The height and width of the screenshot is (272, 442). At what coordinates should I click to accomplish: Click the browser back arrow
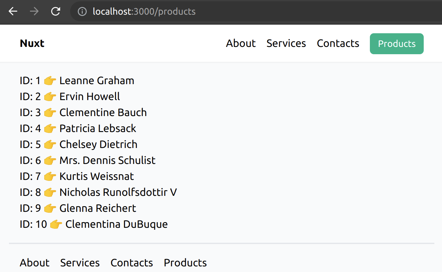pos(13,11)
